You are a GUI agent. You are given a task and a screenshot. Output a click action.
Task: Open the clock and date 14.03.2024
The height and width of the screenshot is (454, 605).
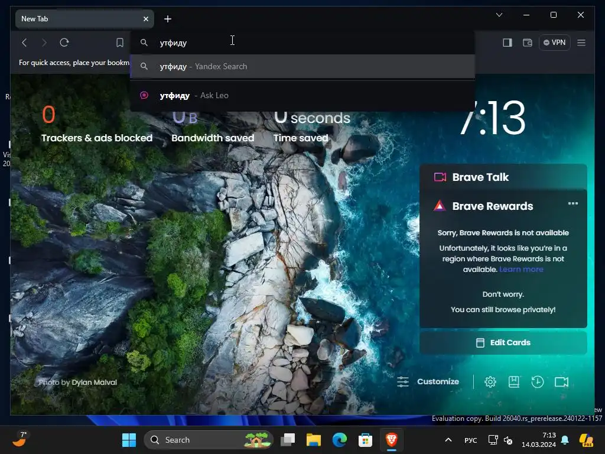[x=539, y=440]
